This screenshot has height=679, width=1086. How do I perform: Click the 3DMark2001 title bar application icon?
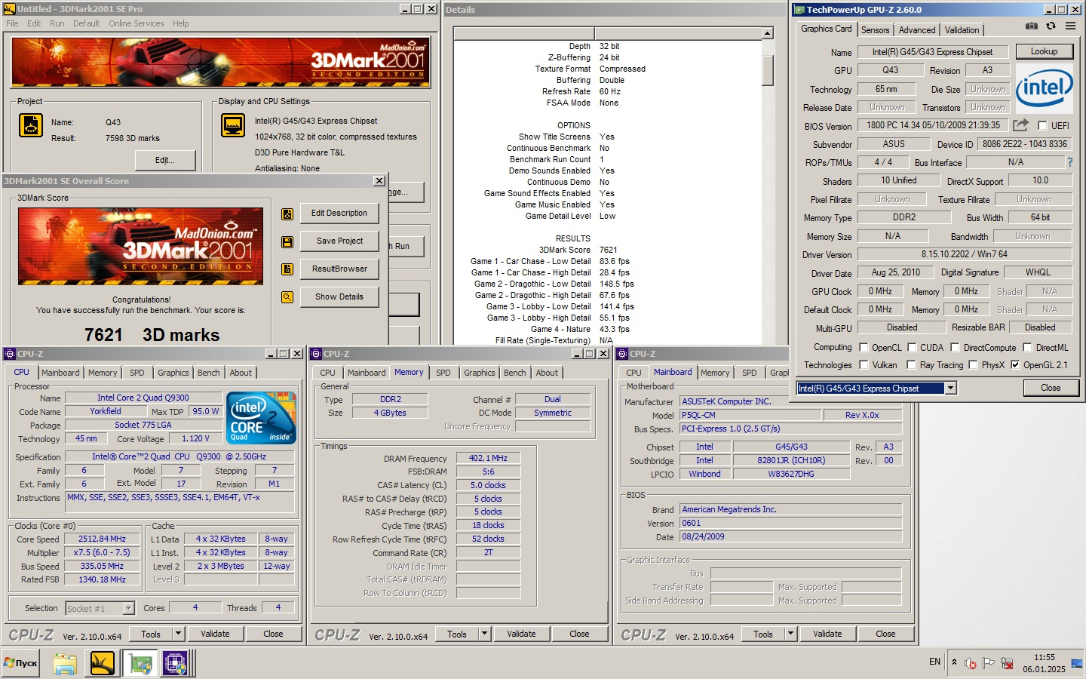[10, 9]
